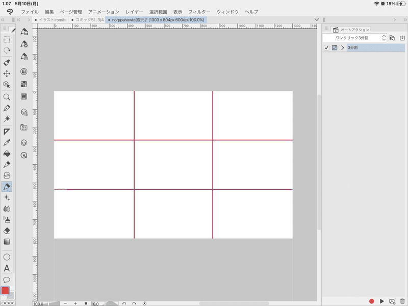The height and width of the screenshot is (306, 408).
Task: Open the Tool palette hamburger menu
Action: pyautogui.click(x=5, y=28)
